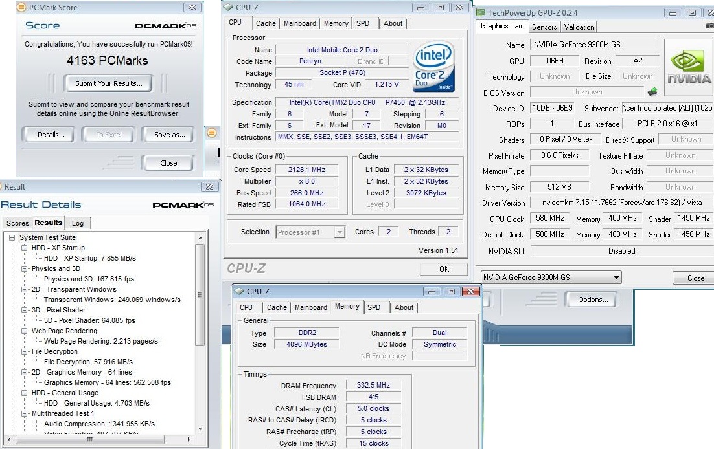
Task: Collapse the File Decryption node
Action: pos(24,351)
